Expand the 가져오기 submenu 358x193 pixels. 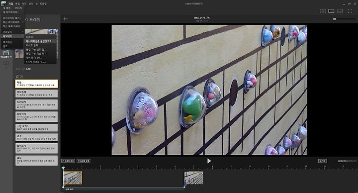[x=12, y=32]
